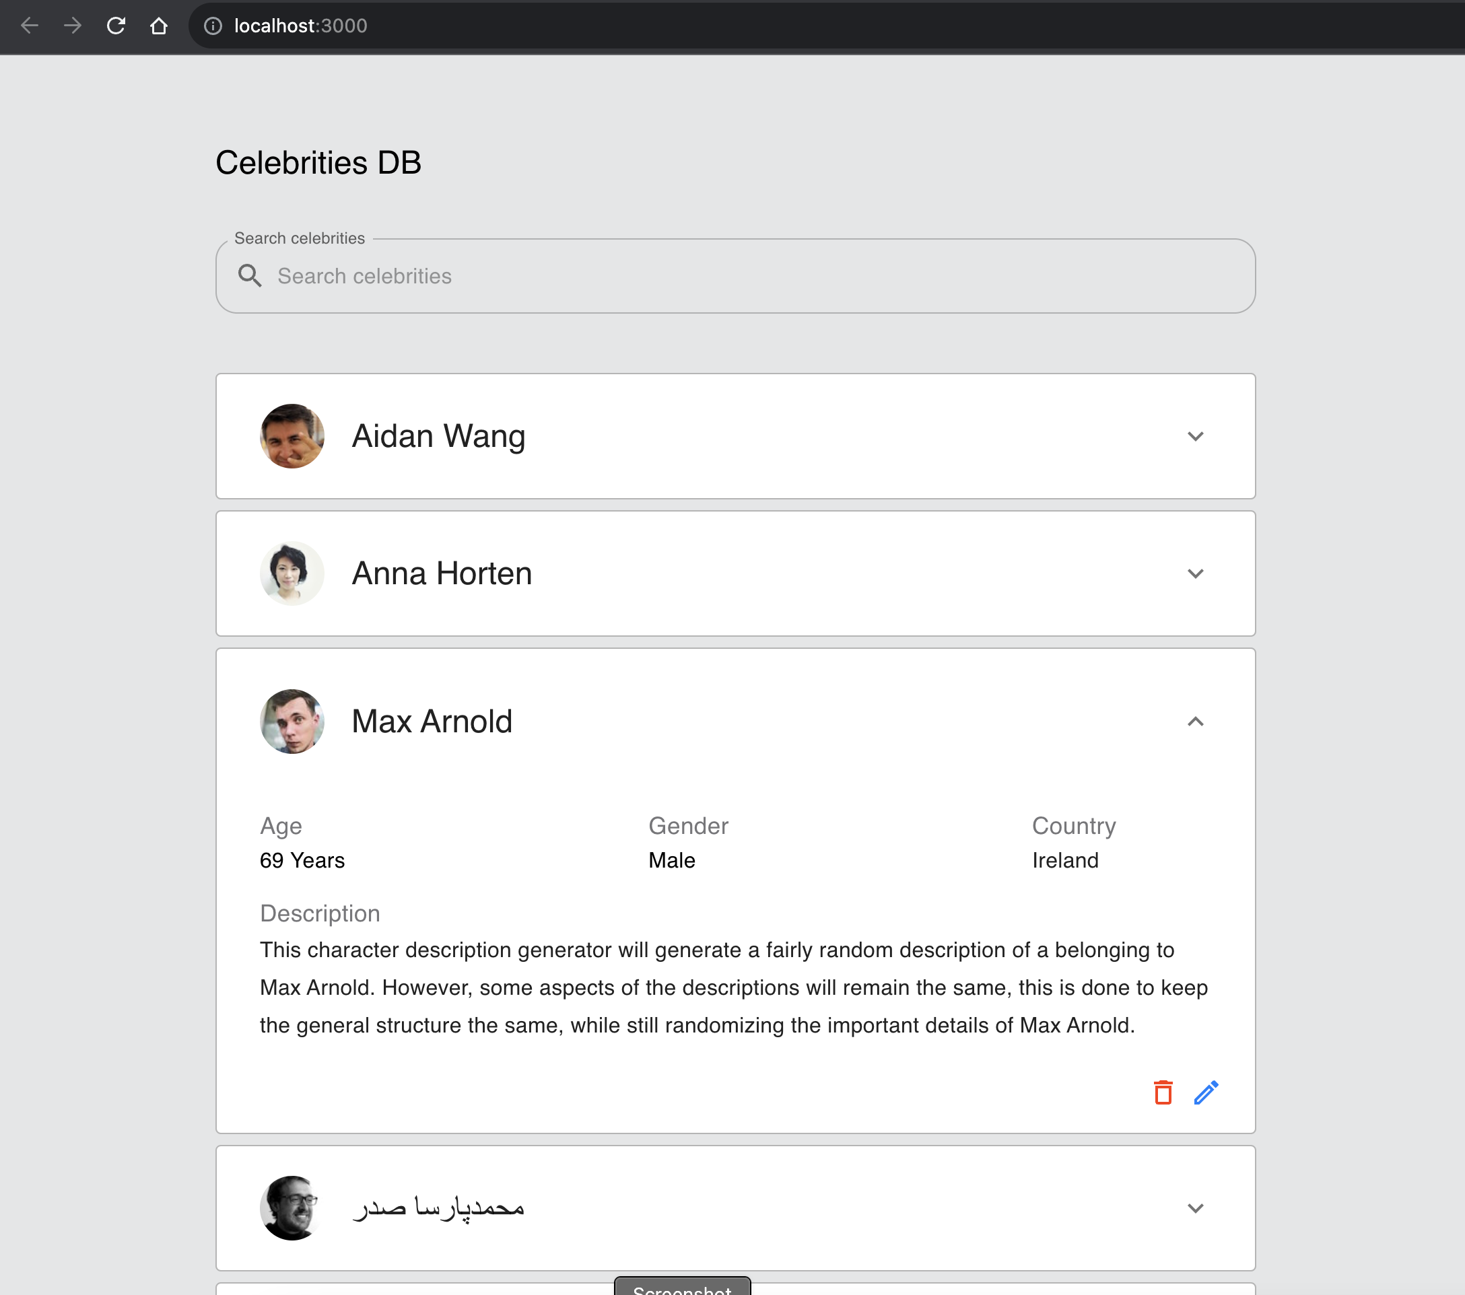
Task: Collapse the Max Arnold card
Action: [1195, 722]
